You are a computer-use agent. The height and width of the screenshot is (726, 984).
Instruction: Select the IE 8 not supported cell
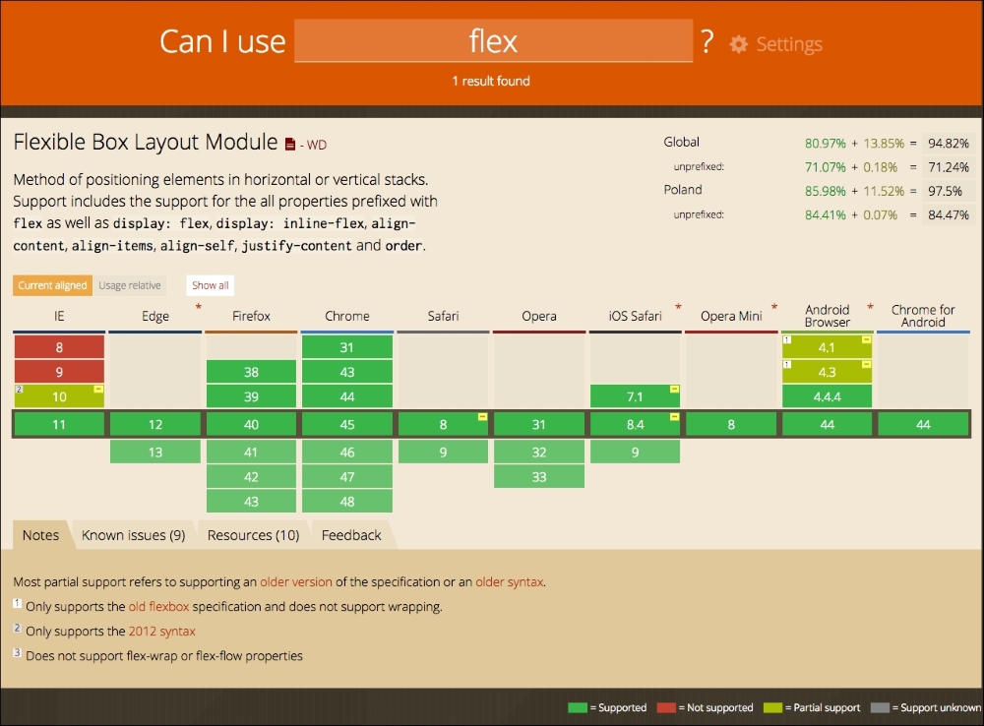point(59,347)
